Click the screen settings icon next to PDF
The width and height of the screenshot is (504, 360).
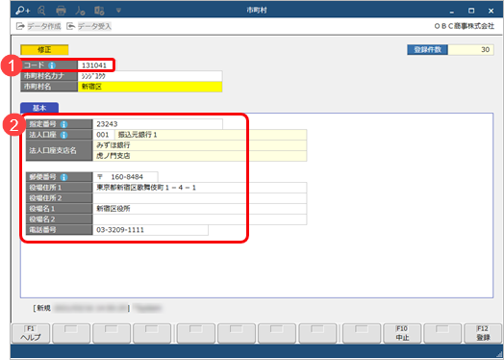pyautogui.click(x=99, y=11)
